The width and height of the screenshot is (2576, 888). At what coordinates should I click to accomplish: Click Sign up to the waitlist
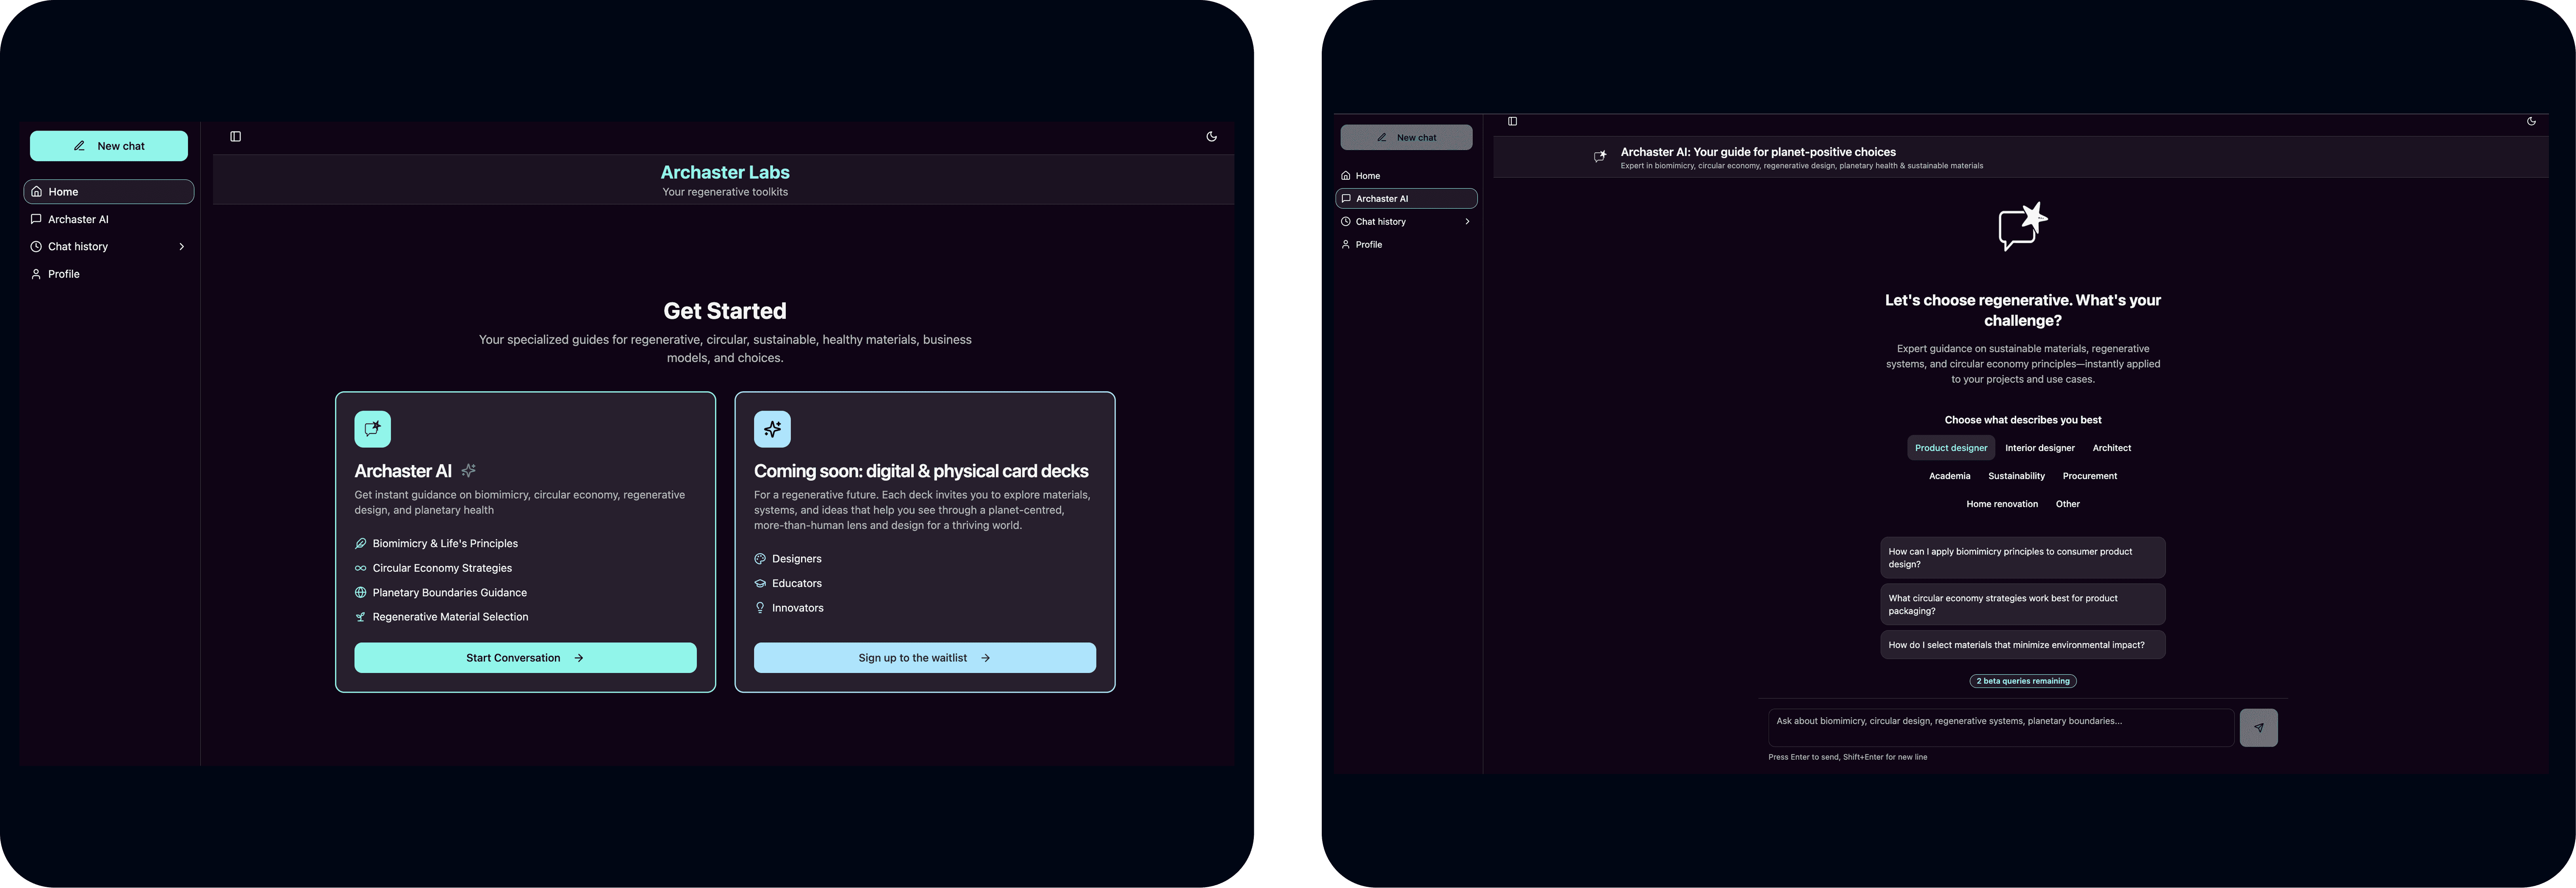coord(925,658)
